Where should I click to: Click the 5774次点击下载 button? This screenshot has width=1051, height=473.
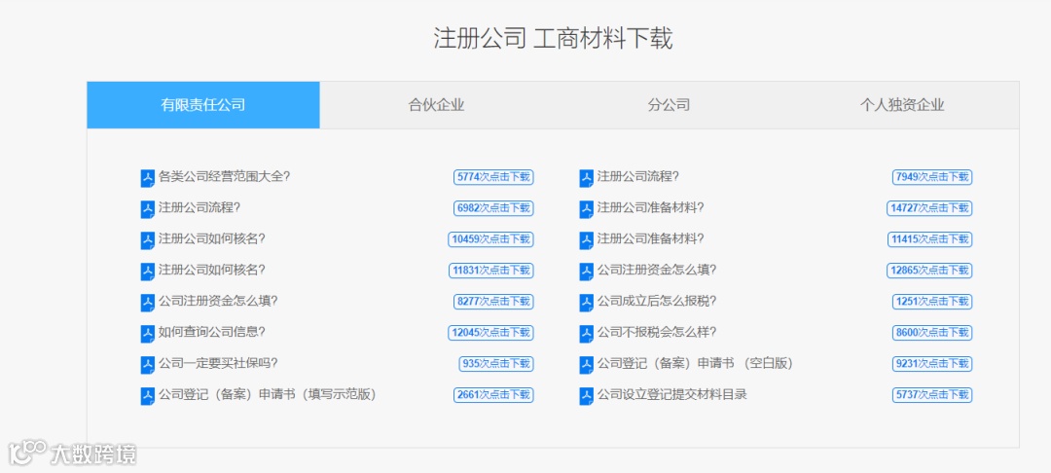pos(493,177)
